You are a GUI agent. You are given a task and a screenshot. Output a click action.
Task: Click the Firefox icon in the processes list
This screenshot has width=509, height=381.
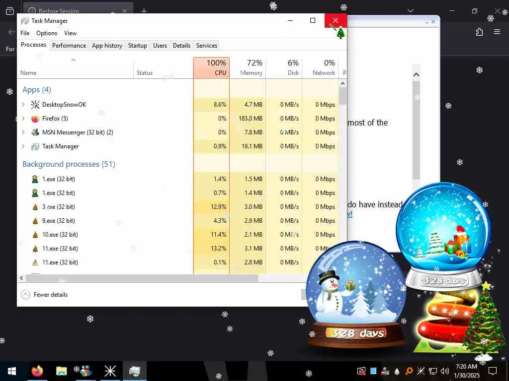click(35, 119)
